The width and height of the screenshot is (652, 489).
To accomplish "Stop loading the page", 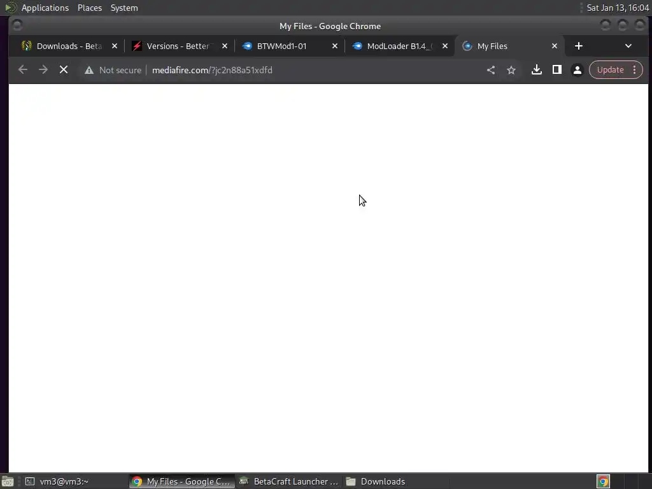I will [64, 70].
